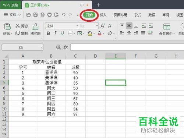This screenshot has width=184, height=138.
Task: Activate 格式刷 format painter
Action: [x=35, y=29]
